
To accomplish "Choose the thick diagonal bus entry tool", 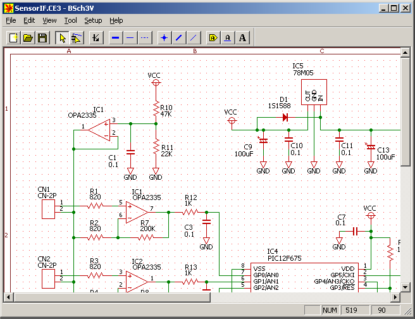I will 179,38.
